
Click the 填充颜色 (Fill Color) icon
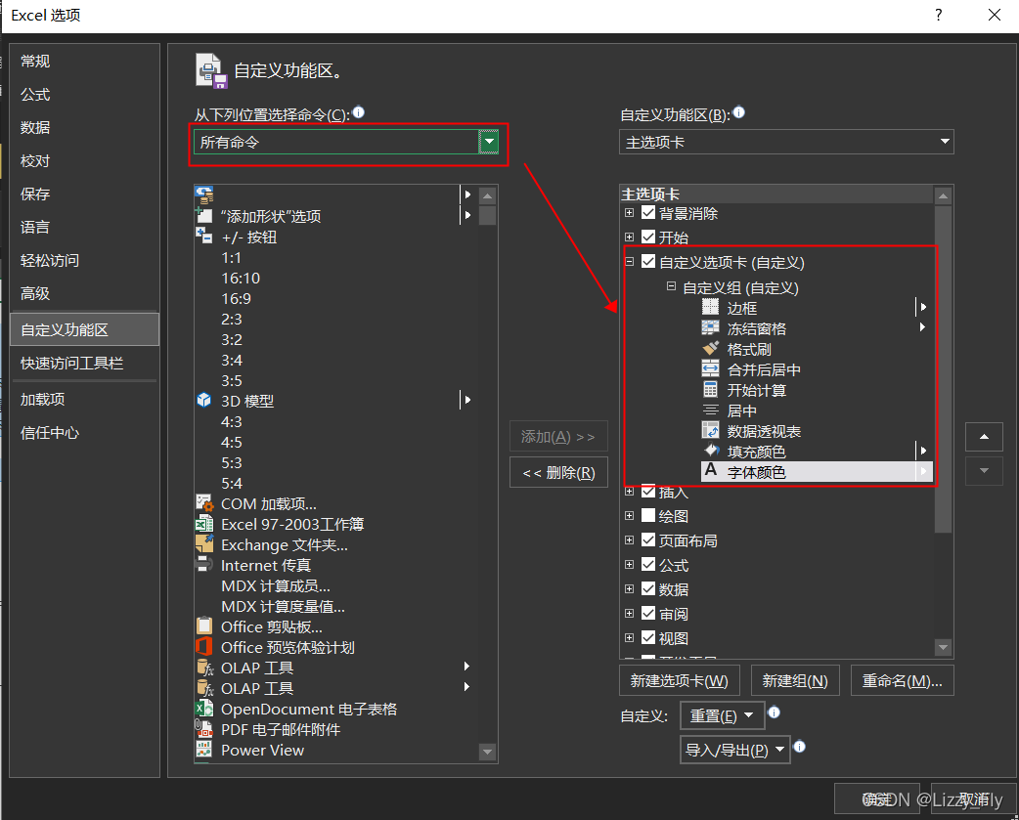click(x=711, y=451)
